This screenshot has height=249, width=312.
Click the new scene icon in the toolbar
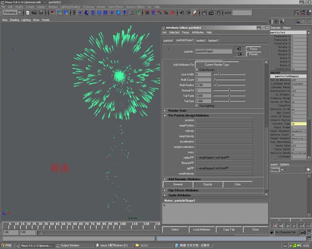point(28,13)
